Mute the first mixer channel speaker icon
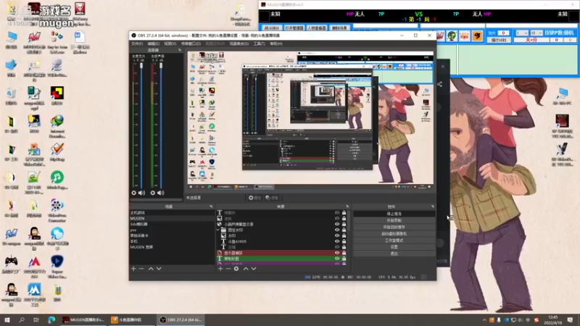Image resolution: width=580 pixels, height=326 pixels. 141,193
